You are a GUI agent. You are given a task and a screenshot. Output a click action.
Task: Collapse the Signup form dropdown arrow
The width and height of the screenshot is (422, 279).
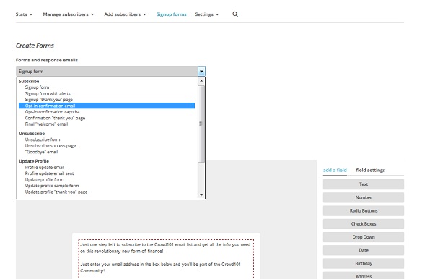coord(201,72)
